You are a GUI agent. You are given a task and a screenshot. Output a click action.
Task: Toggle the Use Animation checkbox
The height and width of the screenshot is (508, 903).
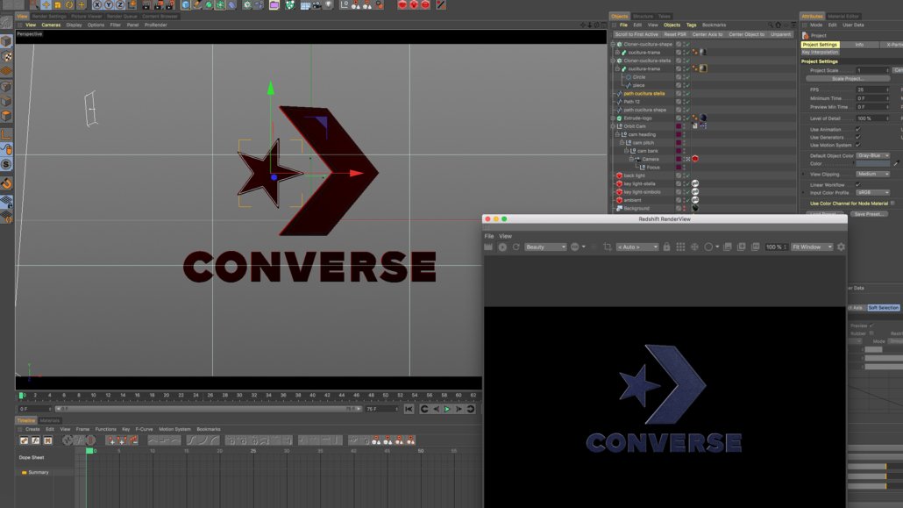(x=858, y=129)
